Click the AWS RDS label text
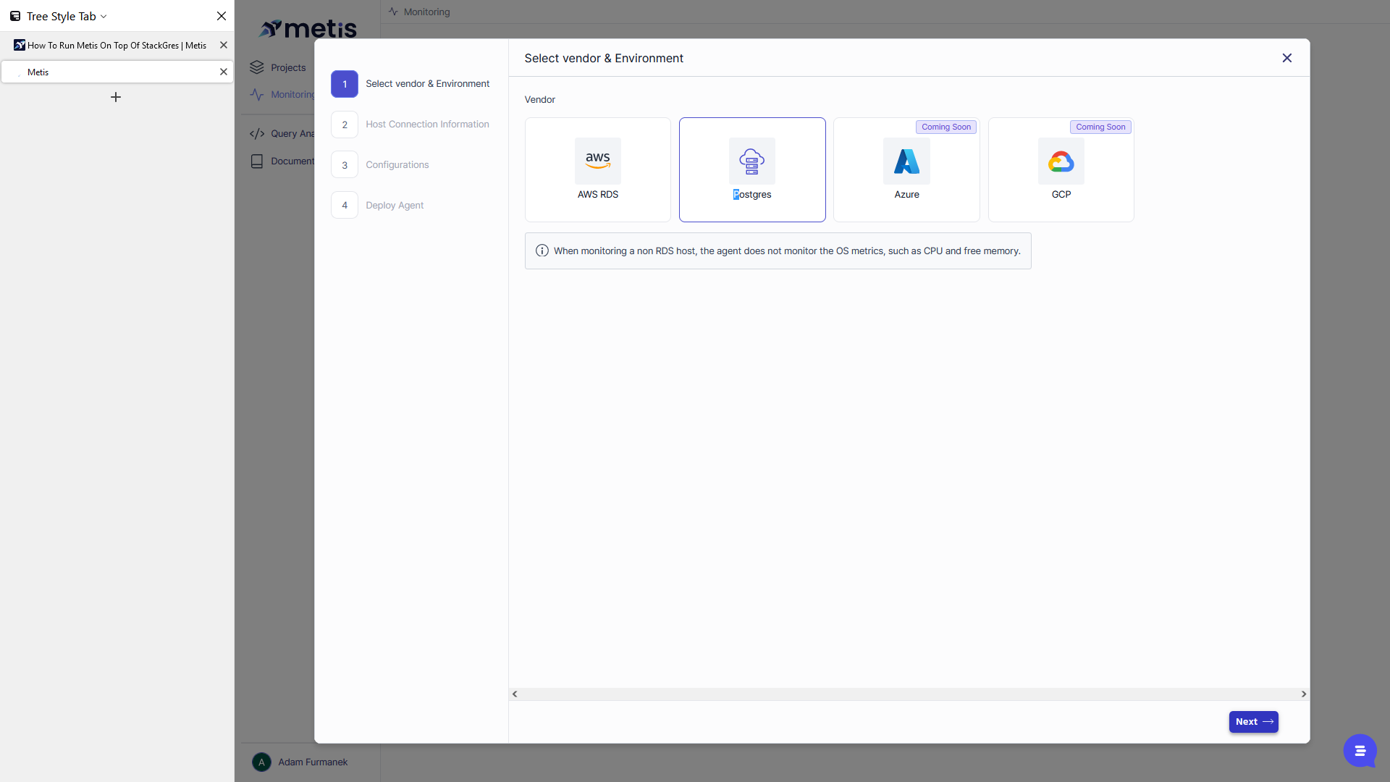The image size is (1390, 782). (597, 194)
